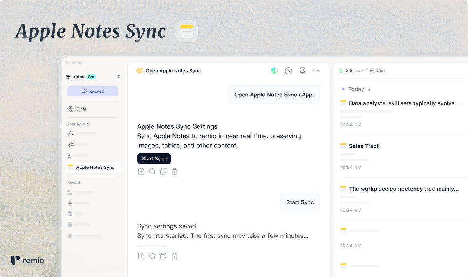Select Apple Notes Sync in the sidebar

pos(93,167)
